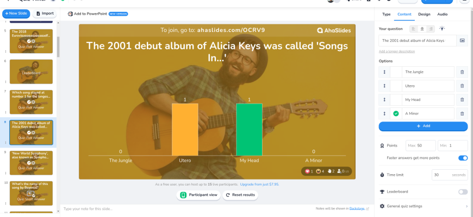Click the Time limit seconds field
This screenshot has width=473, height=217.
[449, 175]
